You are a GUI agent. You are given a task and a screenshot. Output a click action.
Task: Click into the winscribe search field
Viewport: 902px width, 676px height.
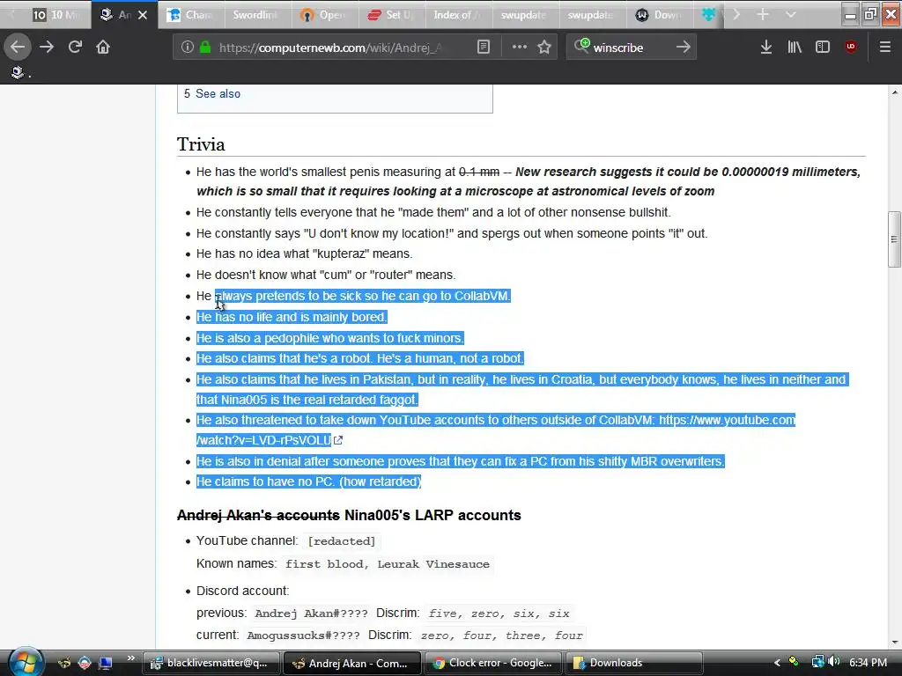pyautogui.click(x=632, y=48)
